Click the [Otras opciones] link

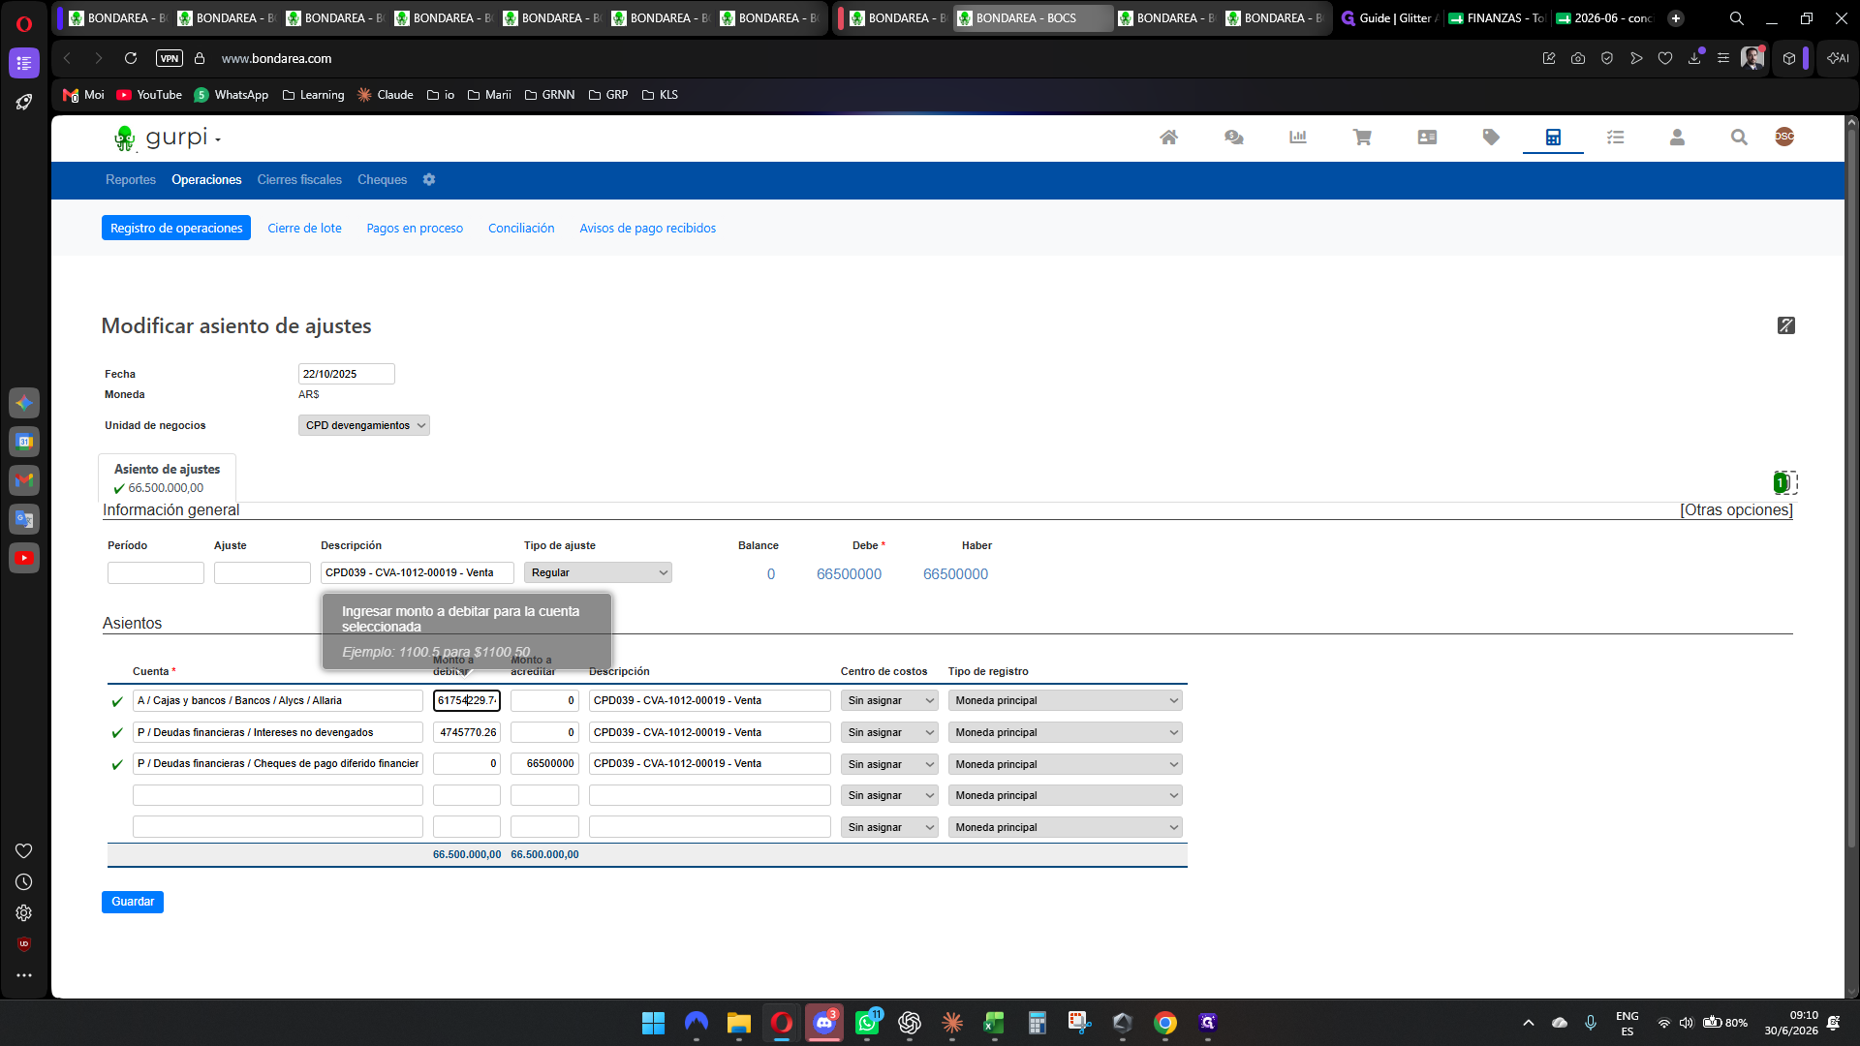coord(1736,510)
